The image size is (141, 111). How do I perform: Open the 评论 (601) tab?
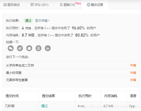39,5
